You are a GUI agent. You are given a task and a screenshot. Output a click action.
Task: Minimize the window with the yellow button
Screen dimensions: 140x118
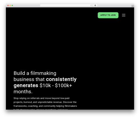point(10,5)
